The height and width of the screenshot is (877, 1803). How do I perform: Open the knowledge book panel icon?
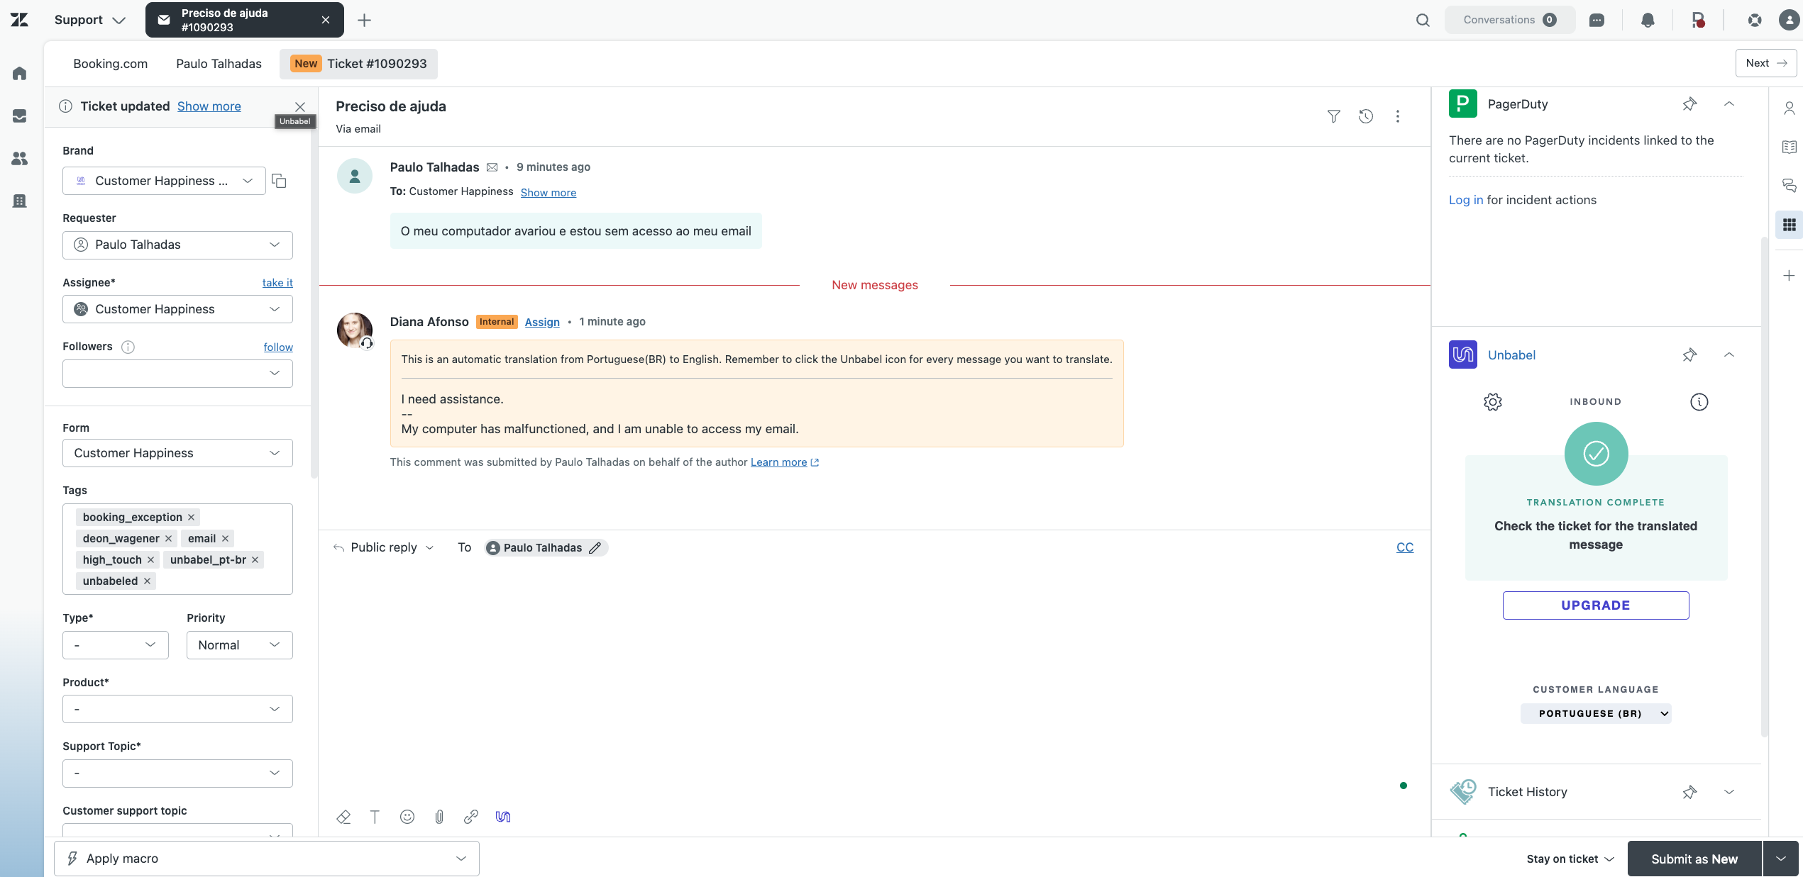(x=1790, y=147)
